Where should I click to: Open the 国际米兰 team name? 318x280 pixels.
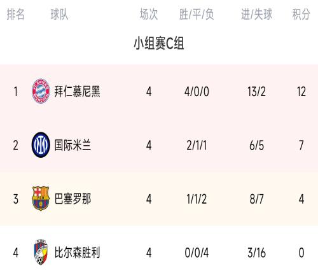[73, 145]
